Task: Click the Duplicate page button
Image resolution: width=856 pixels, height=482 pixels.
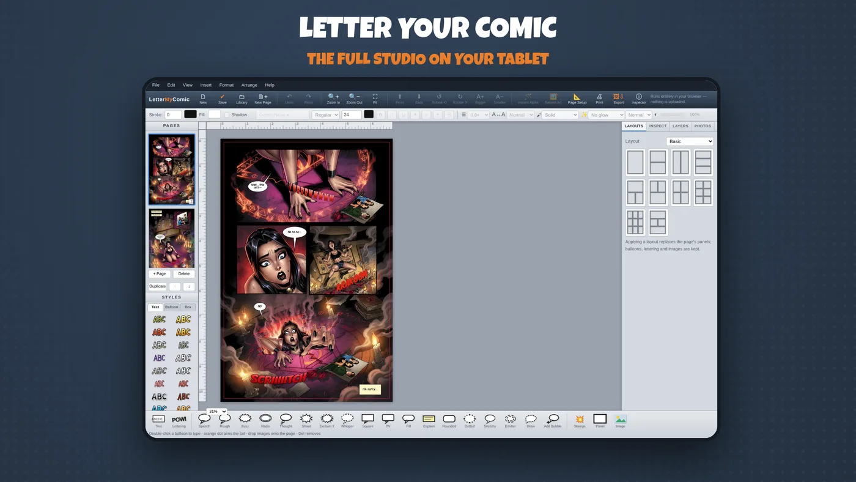Action: click(x=158, y=286)
